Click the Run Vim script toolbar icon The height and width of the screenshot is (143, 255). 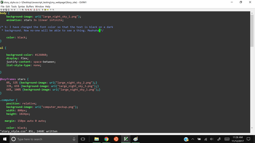[39, 10]
